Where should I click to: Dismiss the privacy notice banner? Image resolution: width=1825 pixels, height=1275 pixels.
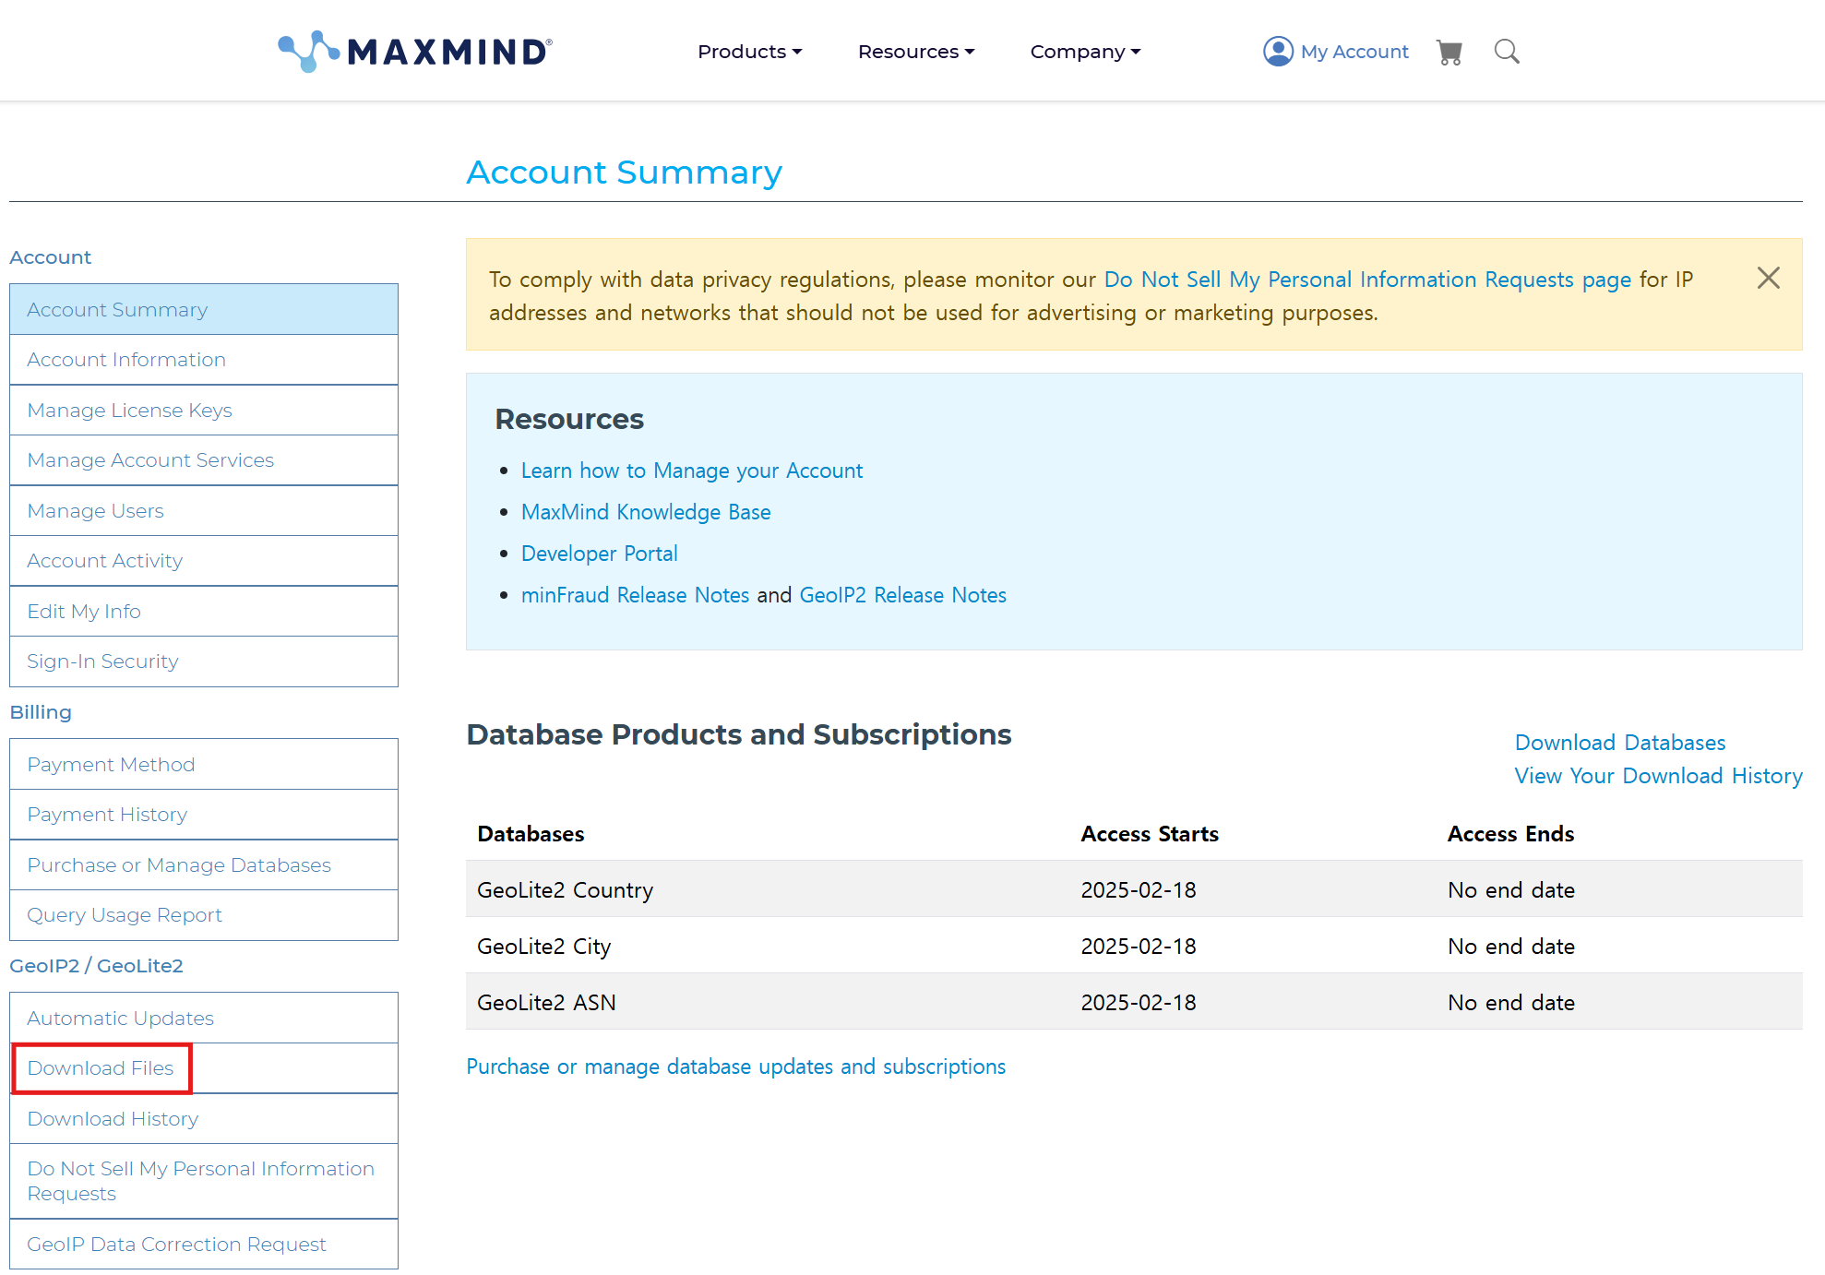(x=1768, y=278)
